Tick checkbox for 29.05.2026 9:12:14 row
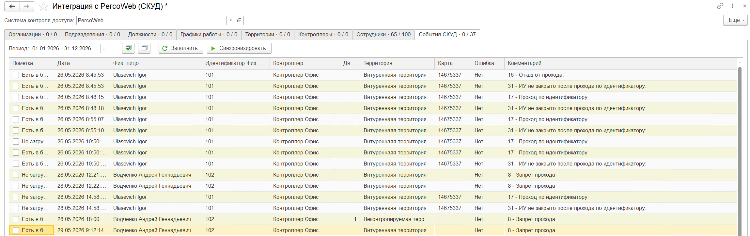 tap(16, 230)
